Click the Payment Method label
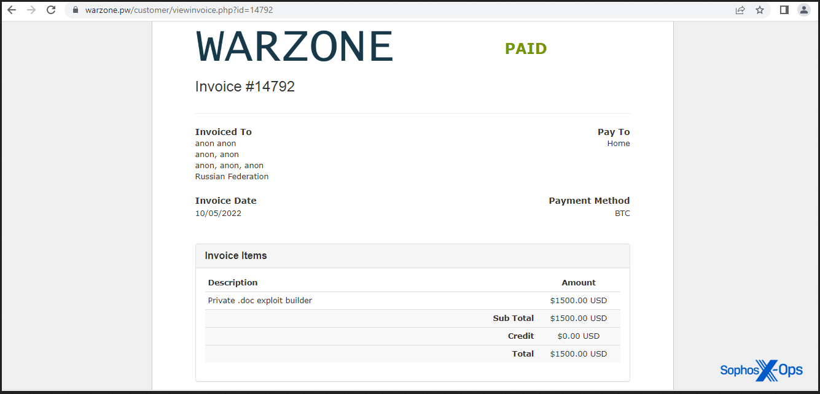The image size is (820, 394). click(589, 201)
